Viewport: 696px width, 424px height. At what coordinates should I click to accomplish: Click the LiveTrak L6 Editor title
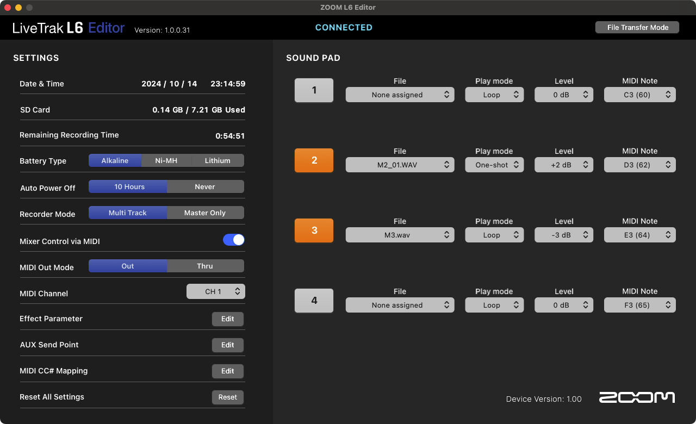[x=69, y=28]
